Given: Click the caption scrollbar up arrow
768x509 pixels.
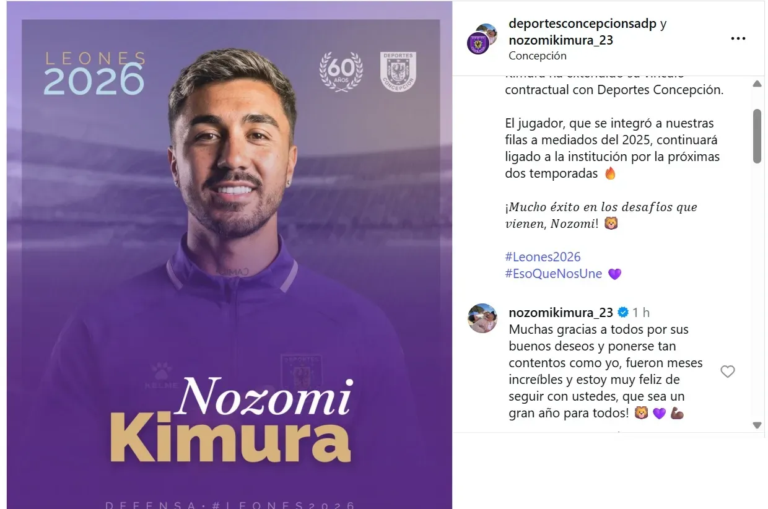Looking at the screenshot, I should tap(757, 83).
